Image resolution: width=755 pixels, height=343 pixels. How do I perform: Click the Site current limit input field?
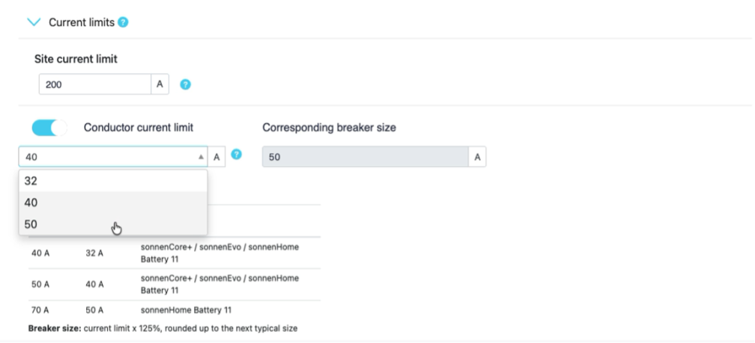(x=94, y=85)
